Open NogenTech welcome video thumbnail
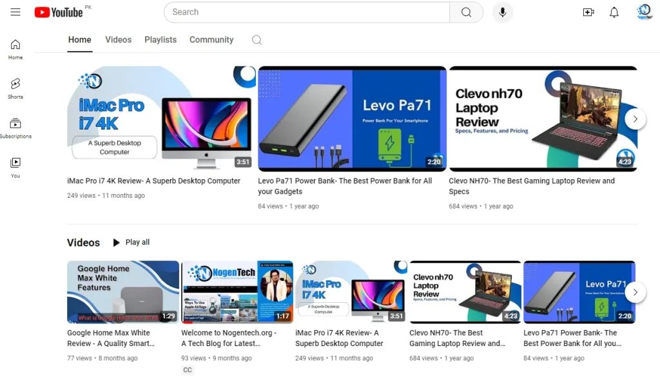The height and width of the screenshot is (377, 660). [237, 292]
